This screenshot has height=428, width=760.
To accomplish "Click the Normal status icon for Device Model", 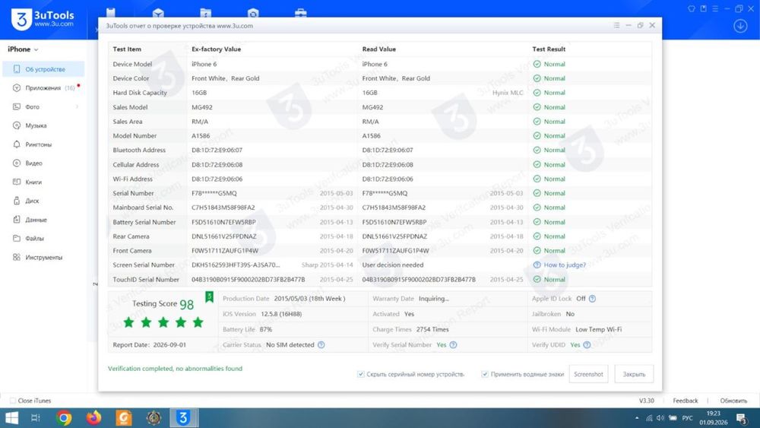I will 537,64.
